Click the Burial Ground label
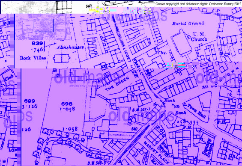The width and height of the screenshot is (242, 166). [x=188, y=24]
